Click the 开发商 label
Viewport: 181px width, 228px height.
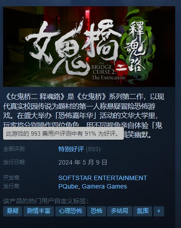coord(12,178)
